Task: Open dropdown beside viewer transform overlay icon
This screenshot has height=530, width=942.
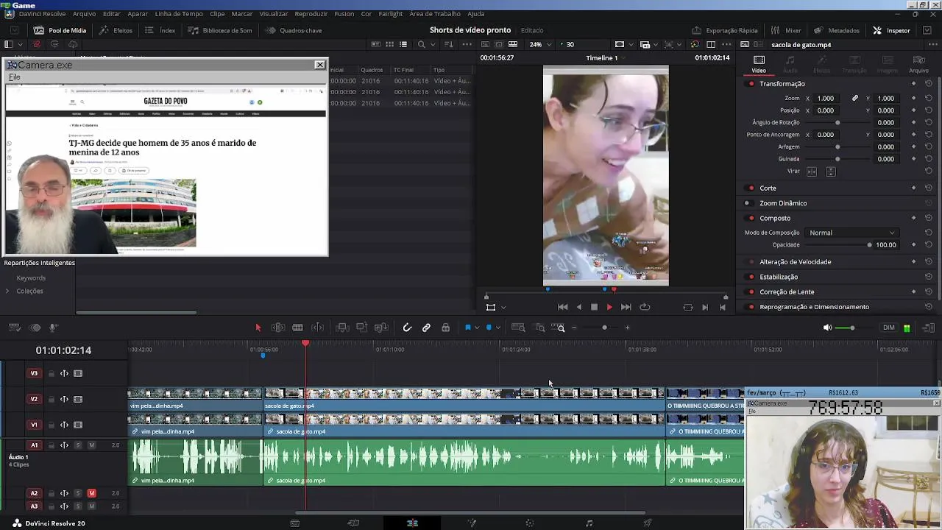Action: coord(503,308)
